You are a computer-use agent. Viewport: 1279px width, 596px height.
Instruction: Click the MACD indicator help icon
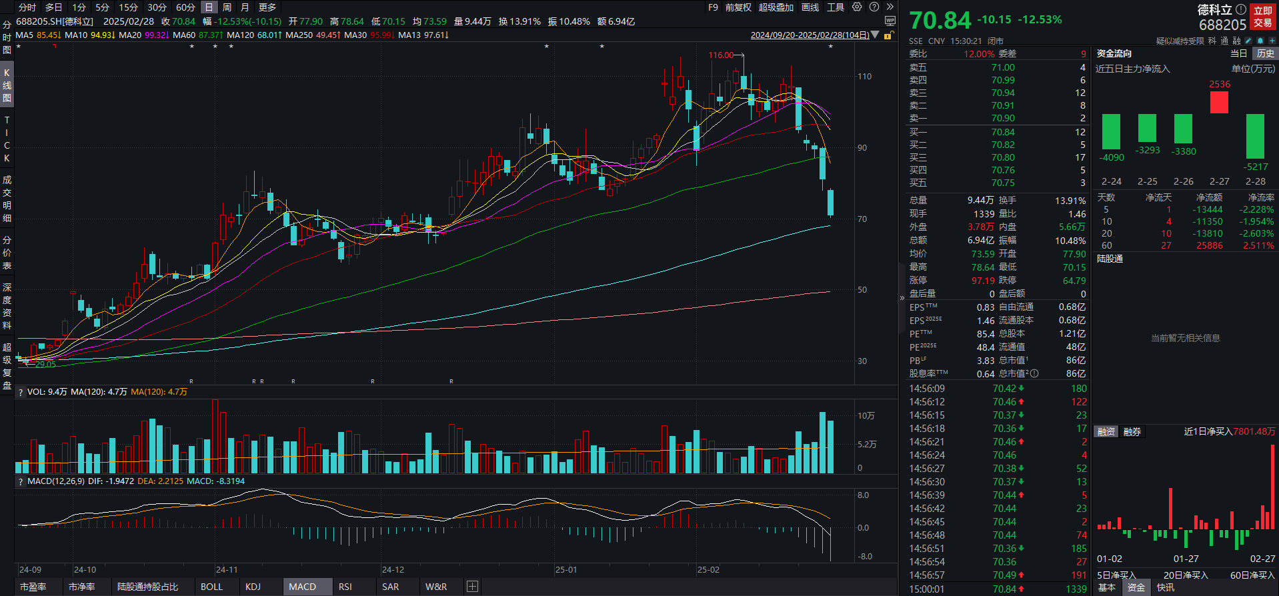21,481
